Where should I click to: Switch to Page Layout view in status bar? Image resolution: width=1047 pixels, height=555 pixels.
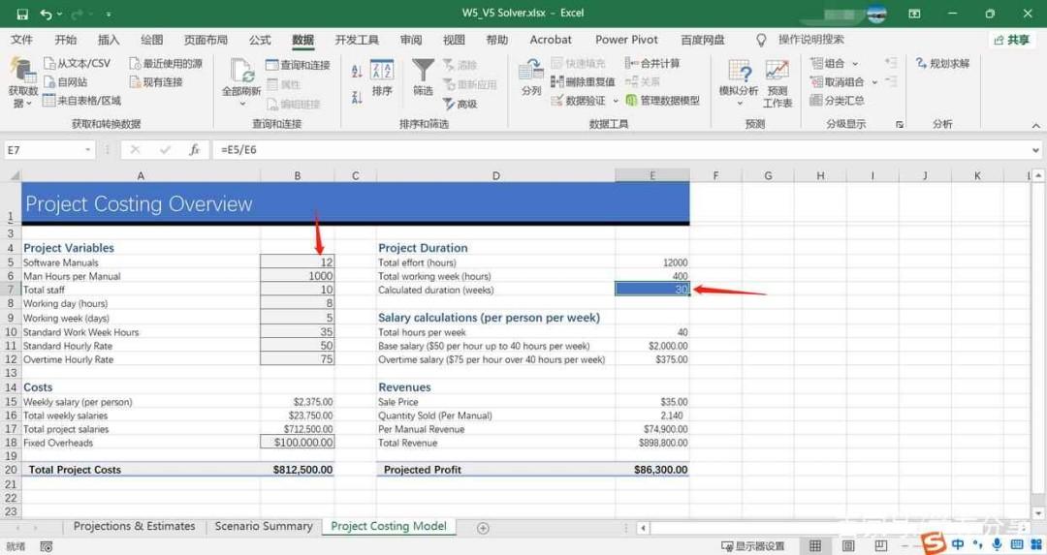(x=848, y=546)
